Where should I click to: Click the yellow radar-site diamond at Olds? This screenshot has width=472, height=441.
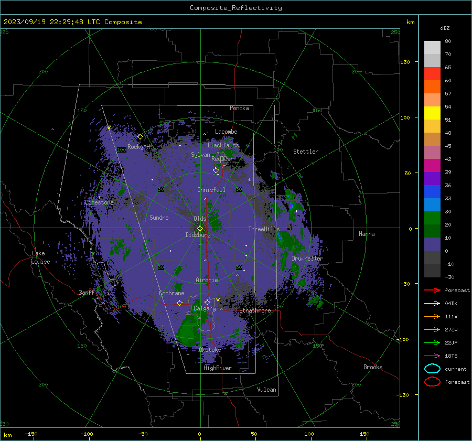pyautogui.click(x=200, y=228)
